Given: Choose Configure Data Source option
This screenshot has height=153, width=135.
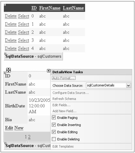Looking at the screenshot, I should pos(71,93).
